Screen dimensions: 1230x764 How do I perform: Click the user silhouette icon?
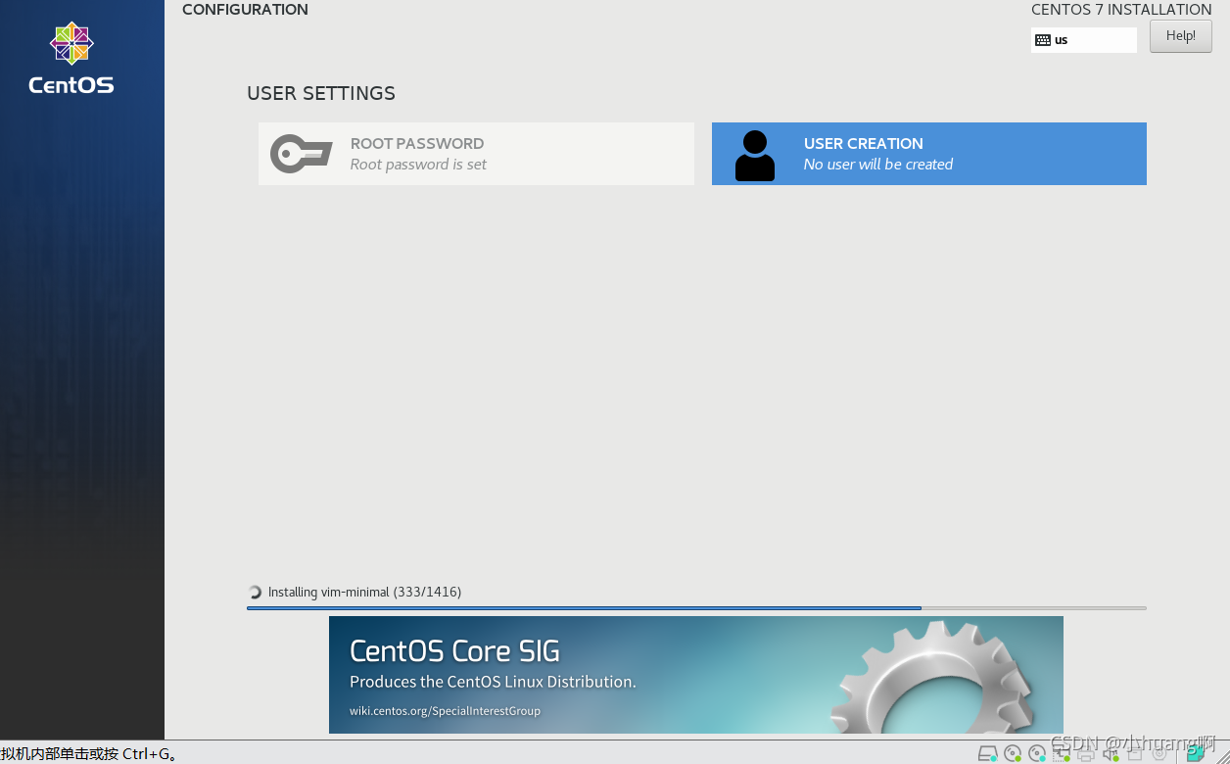[754, 156]
